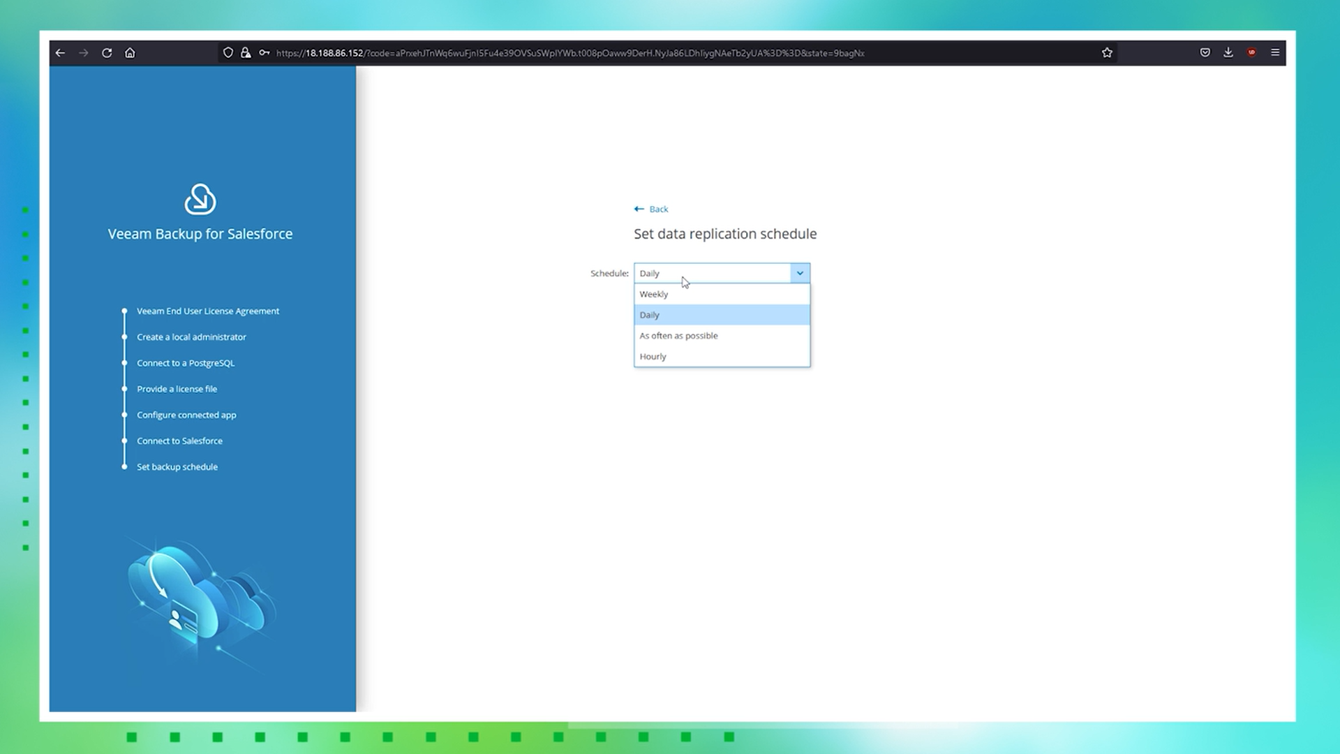The height and width of the screenshot is (754, 1340).
Task: Click the Back link above heading
Action: point(651,209)
